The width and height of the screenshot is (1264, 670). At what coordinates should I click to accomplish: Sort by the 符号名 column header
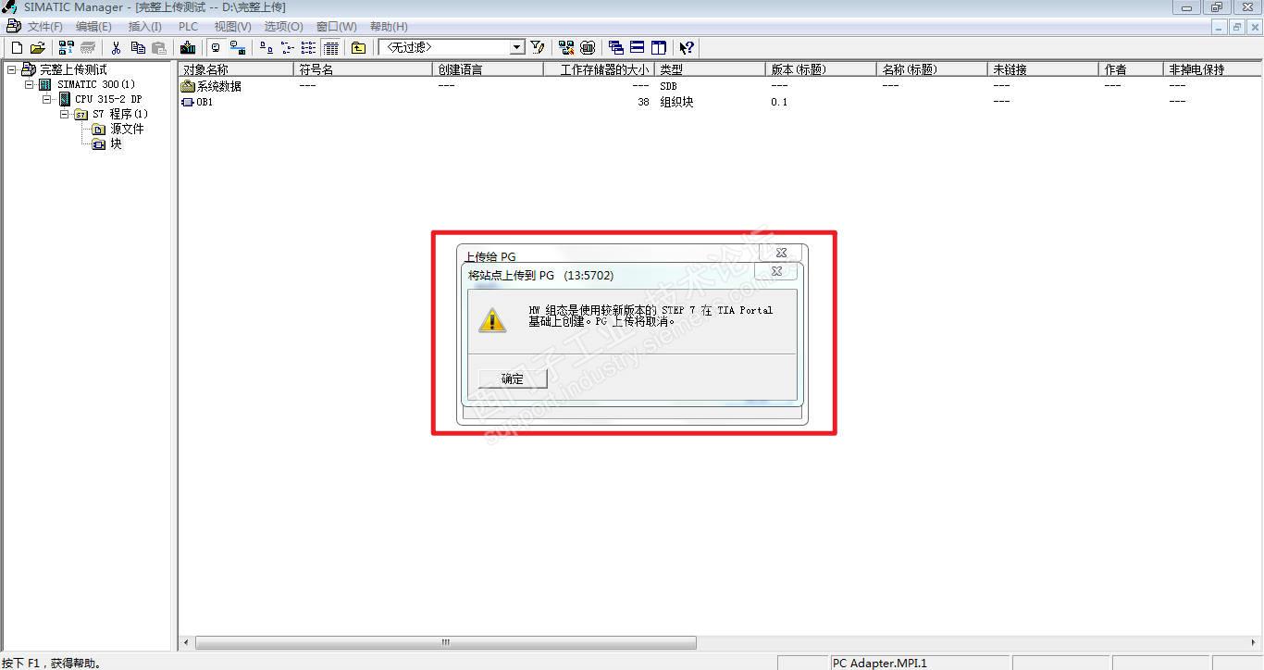tap(364, 69)
